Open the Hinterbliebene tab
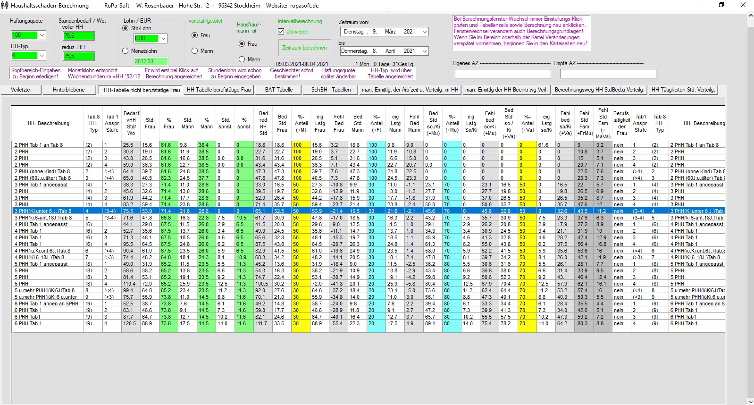Viewport: 754px width, 405px height. [69, 90]
